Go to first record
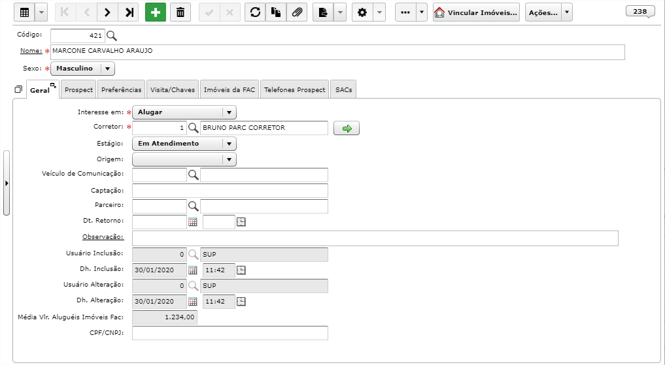The width and height of the screenshot is (665, 365). 65,12
